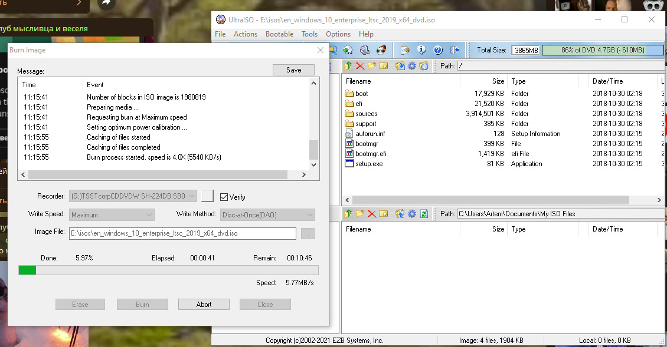Click the Burn CD/DVD Image flame disc icon
The width and height of the screenshot is (667, 347).
(381, 50)
